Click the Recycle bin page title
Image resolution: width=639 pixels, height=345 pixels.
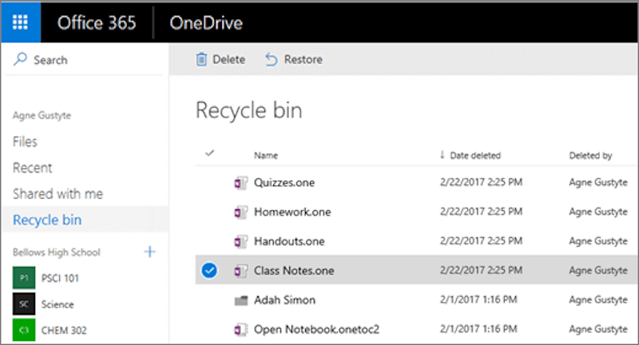[249, 110]
